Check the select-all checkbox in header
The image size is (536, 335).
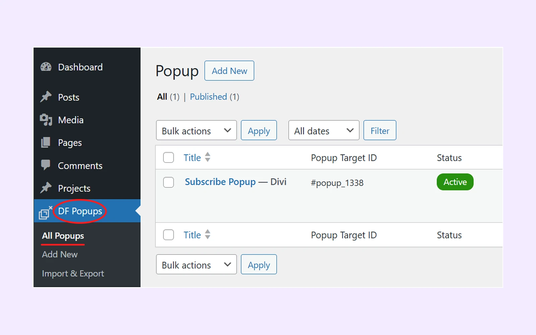tap(169, 157)
